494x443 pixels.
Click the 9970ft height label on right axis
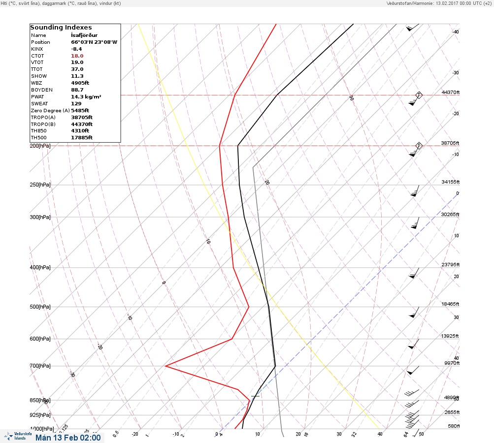[x=452, y=363]
